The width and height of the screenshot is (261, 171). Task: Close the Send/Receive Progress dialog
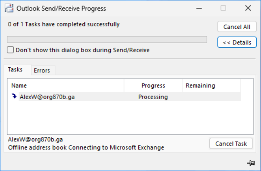click(248, 8)
